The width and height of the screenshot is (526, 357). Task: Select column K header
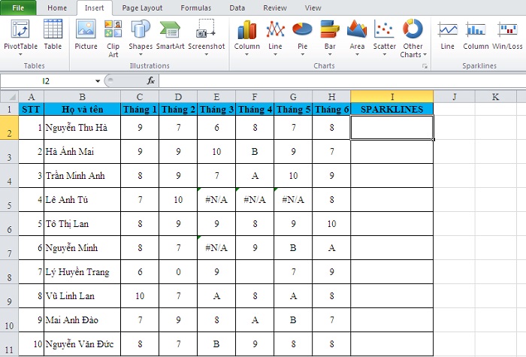[495, 97]
